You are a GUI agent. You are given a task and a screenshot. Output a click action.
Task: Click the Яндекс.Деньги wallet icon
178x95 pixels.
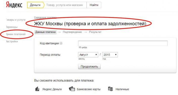pos(37,89)
